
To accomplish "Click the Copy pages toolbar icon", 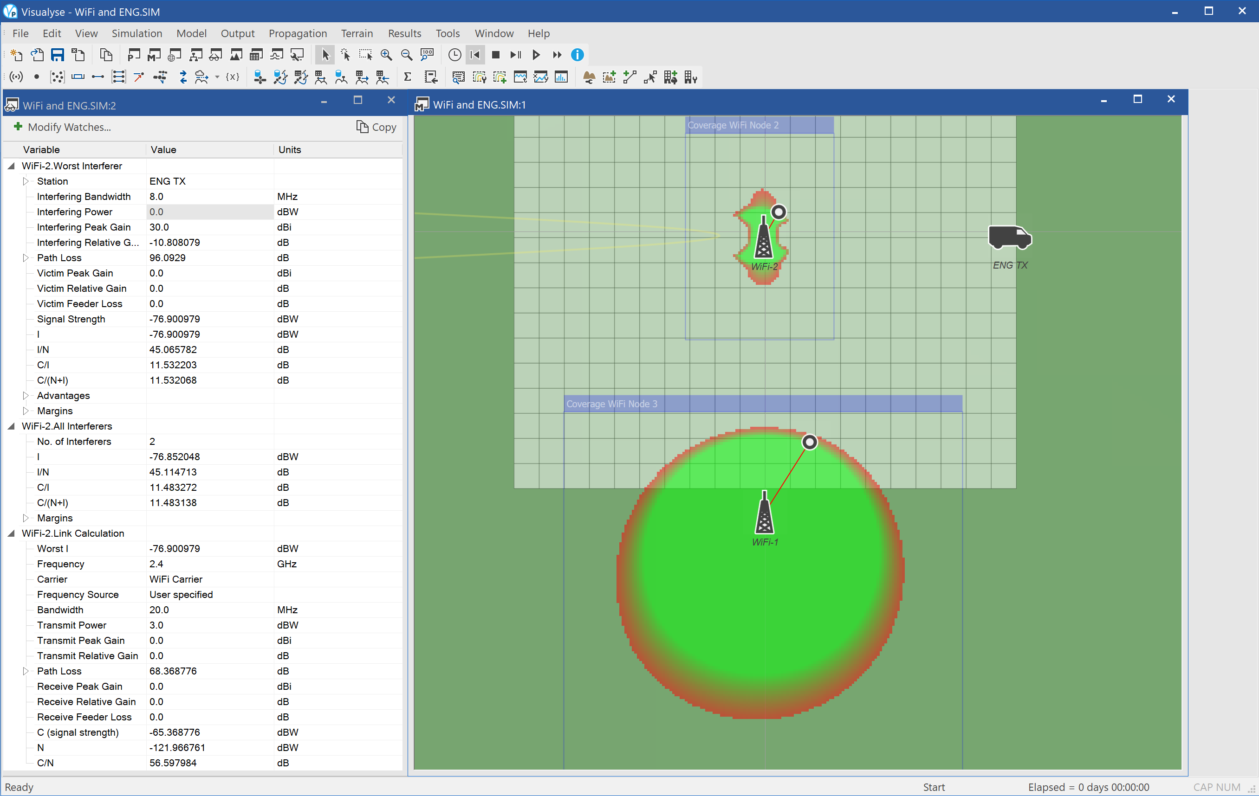I will (x=106, y=55).
